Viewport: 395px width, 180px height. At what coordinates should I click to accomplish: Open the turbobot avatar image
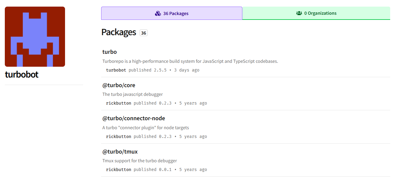point(35,37)
